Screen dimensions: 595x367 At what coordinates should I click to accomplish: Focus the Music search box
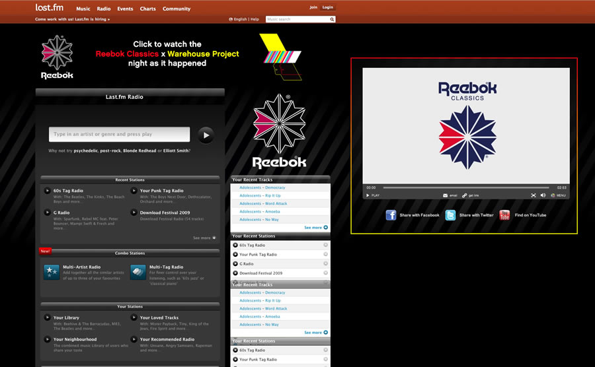pos(297,19)
